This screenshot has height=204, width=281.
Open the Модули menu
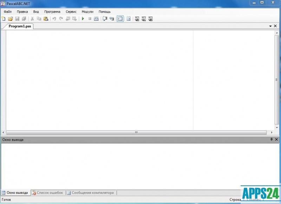87,12
